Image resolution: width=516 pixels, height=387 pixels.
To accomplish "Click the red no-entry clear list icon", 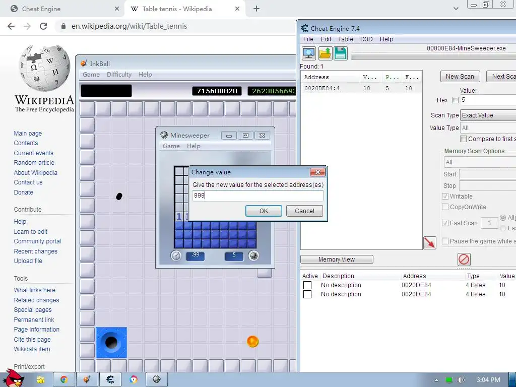I will [x=464, y=260].
